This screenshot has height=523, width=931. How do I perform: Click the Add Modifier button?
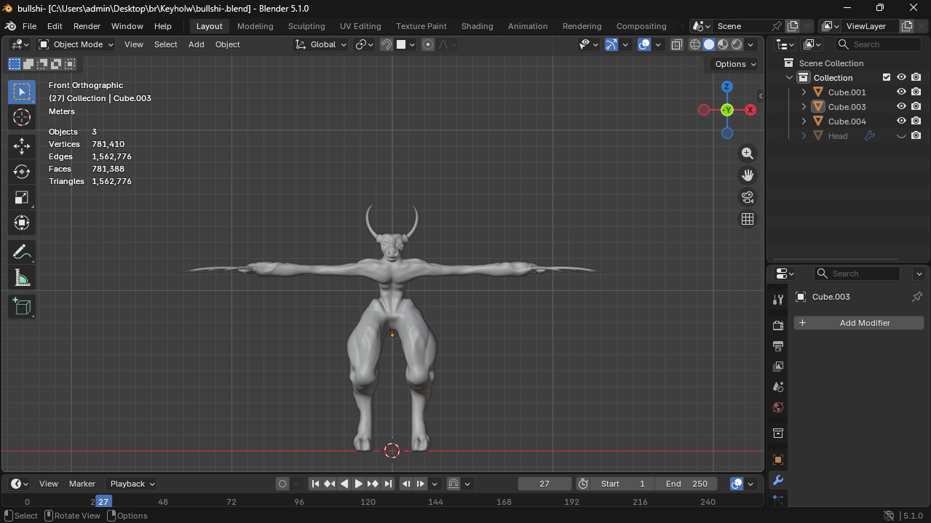[x=859, y=323]
